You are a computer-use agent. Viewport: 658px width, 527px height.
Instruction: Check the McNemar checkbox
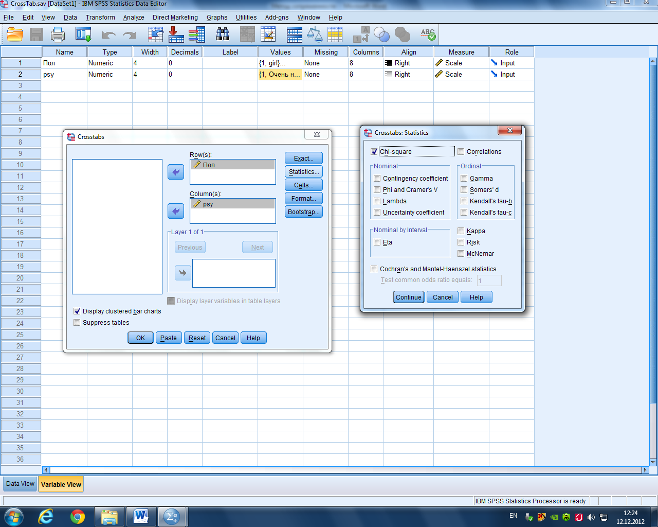pyautogui.click(x=461, y=254)
